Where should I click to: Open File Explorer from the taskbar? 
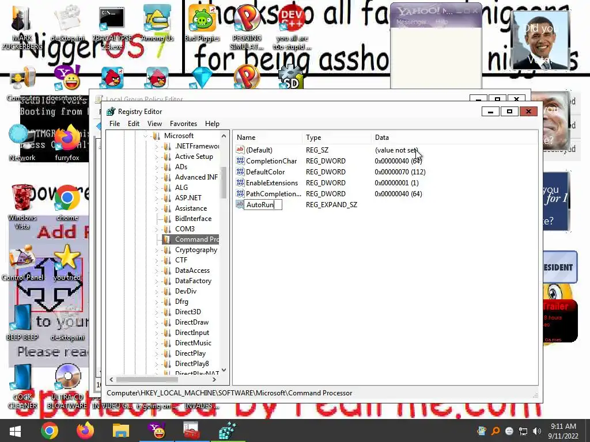(x=121, y=430)
